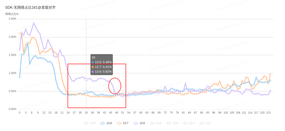Click the x-axis label 0
This screenshot has width=285, height=131.
click(20, 113)
